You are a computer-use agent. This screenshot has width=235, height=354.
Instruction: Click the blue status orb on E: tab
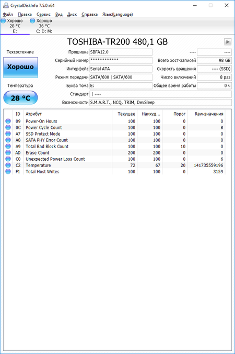pos(3,21)
